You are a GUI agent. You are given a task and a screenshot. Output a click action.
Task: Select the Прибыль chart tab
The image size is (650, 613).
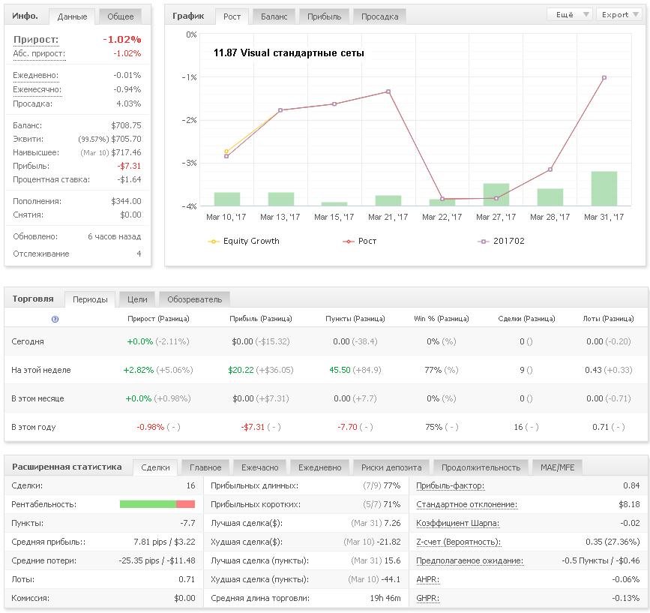(324, 17)
